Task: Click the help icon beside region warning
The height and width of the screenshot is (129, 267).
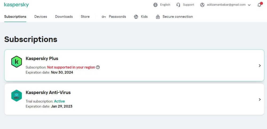Action: (x=98, y=67)
